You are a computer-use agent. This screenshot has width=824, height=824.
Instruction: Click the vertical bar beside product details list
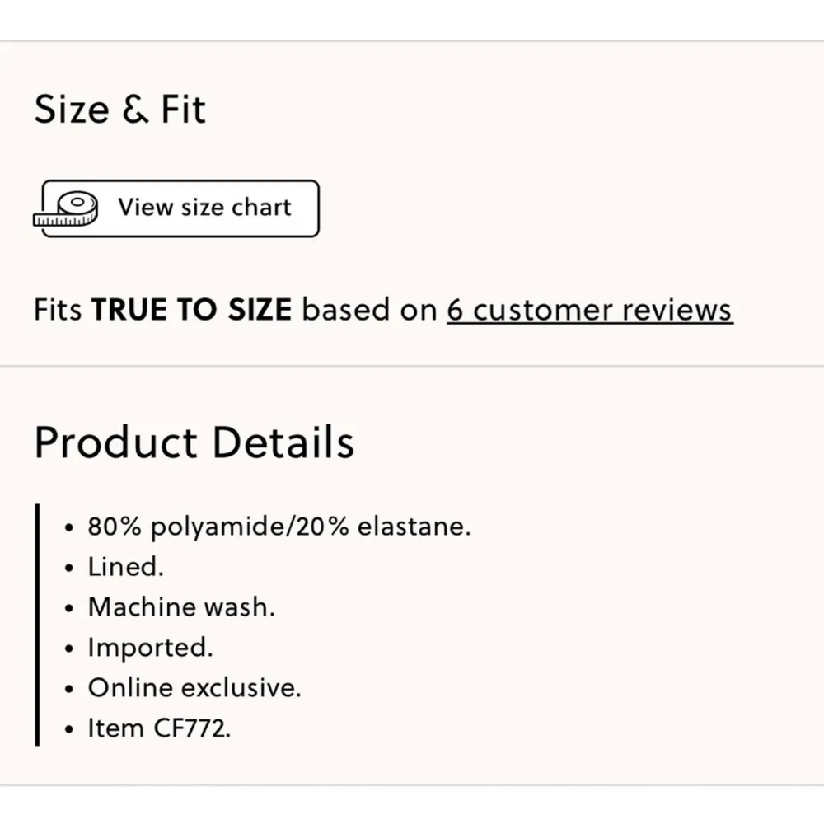[37, 626]
